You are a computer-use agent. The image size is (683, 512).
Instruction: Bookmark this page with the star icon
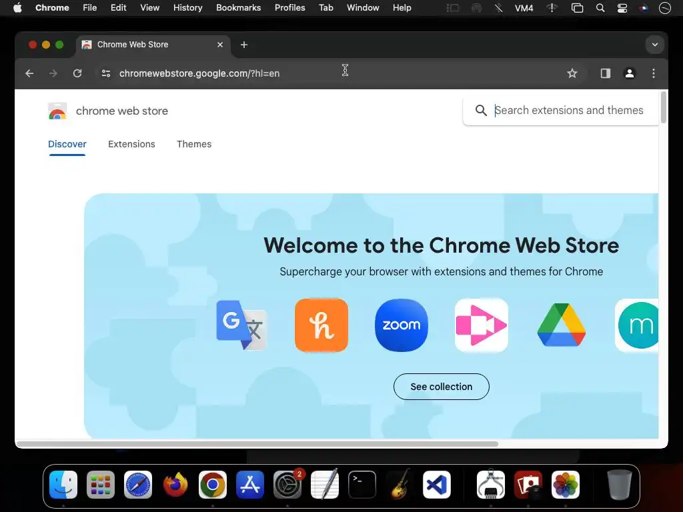[572, 73]
